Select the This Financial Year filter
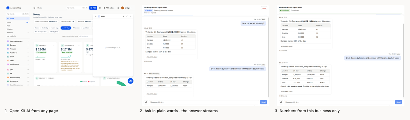Screen dimensions: 410x120 point(40,32)
